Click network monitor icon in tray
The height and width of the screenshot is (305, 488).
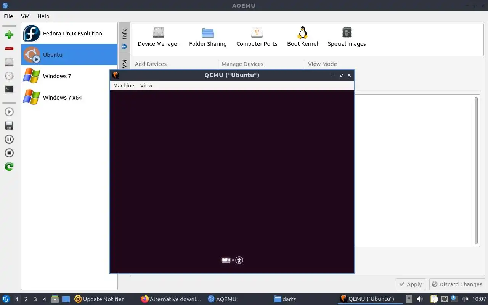[445, 299]
